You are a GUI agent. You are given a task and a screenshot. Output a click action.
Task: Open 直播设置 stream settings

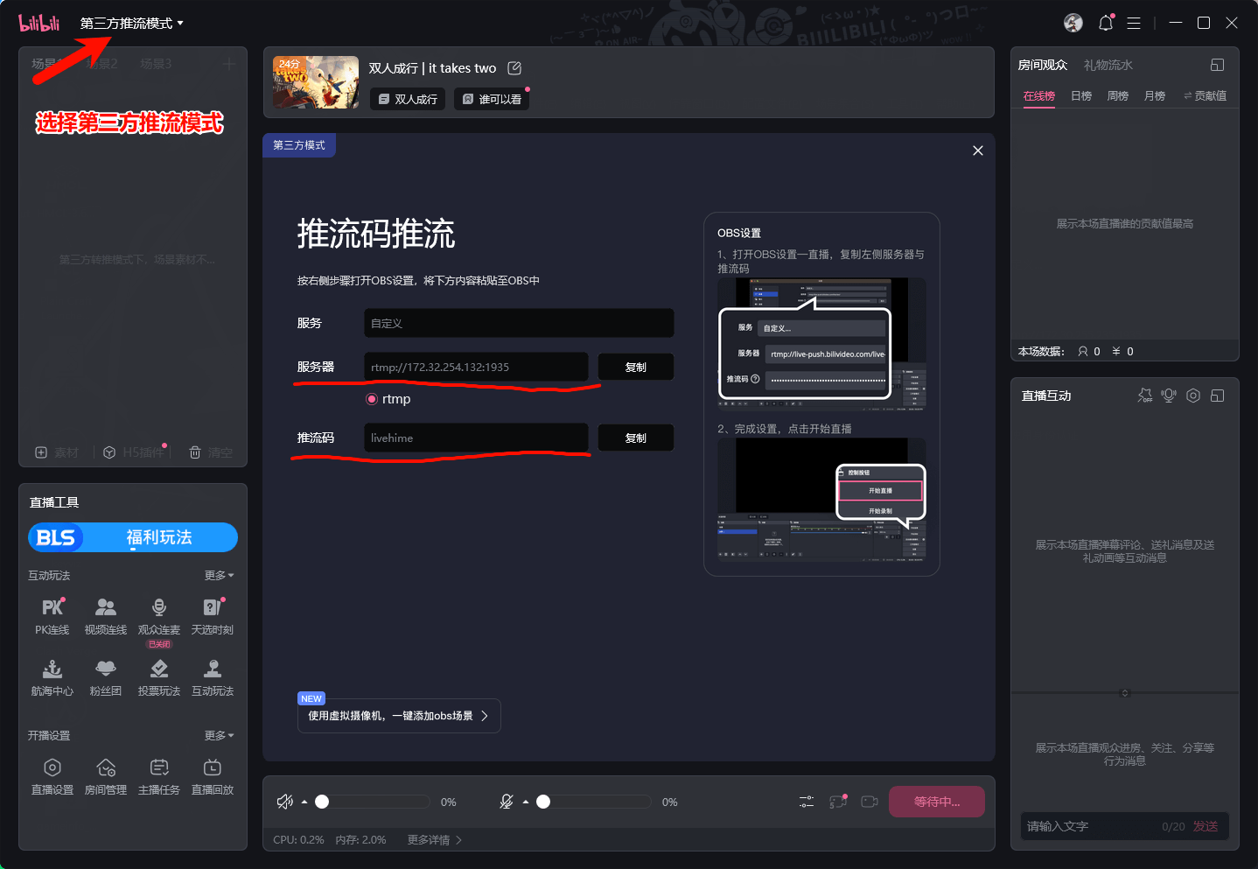pyautogui.click(x=52, y=776)
